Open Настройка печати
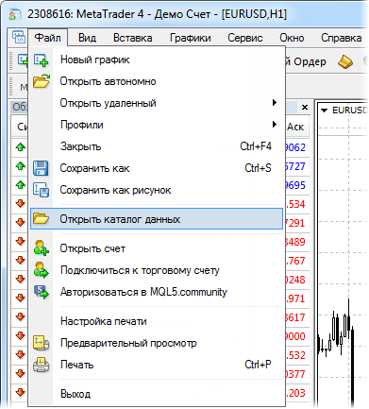 (157, 321)
